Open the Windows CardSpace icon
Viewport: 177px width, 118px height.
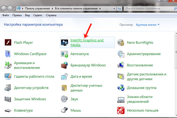tap(8, 54)
